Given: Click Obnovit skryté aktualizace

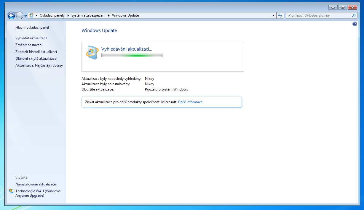Looking at the screenshot, I should (x=36, y=59).
